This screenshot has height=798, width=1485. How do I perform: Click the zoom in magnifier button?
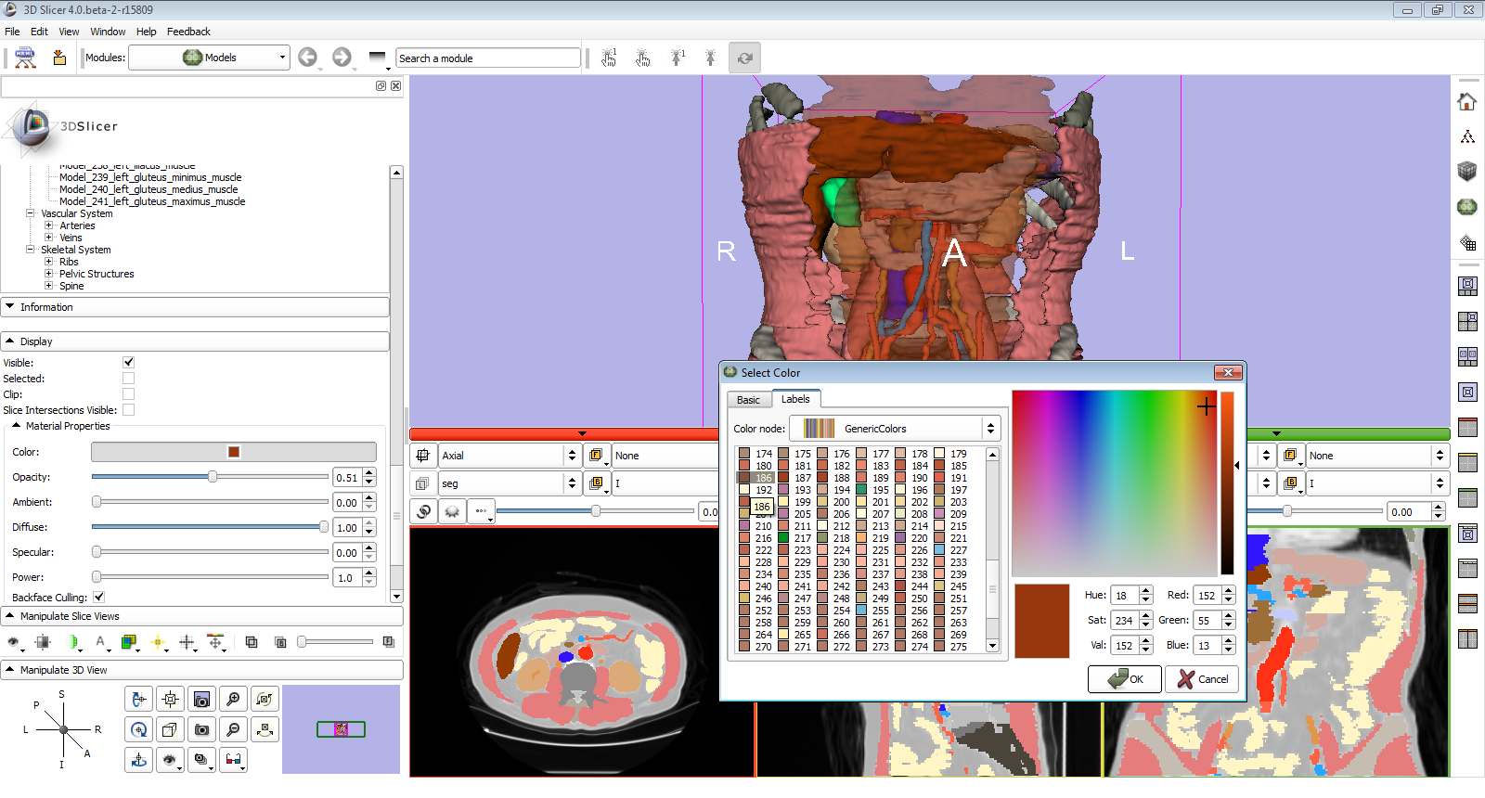click(233, 699)
